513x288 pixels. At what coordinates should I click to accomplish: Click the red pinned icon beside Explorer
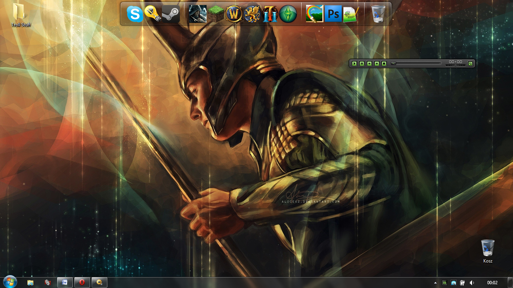point(48,282)
